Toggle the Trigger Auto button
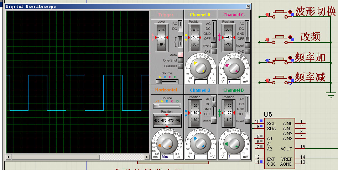 (180, 55)
